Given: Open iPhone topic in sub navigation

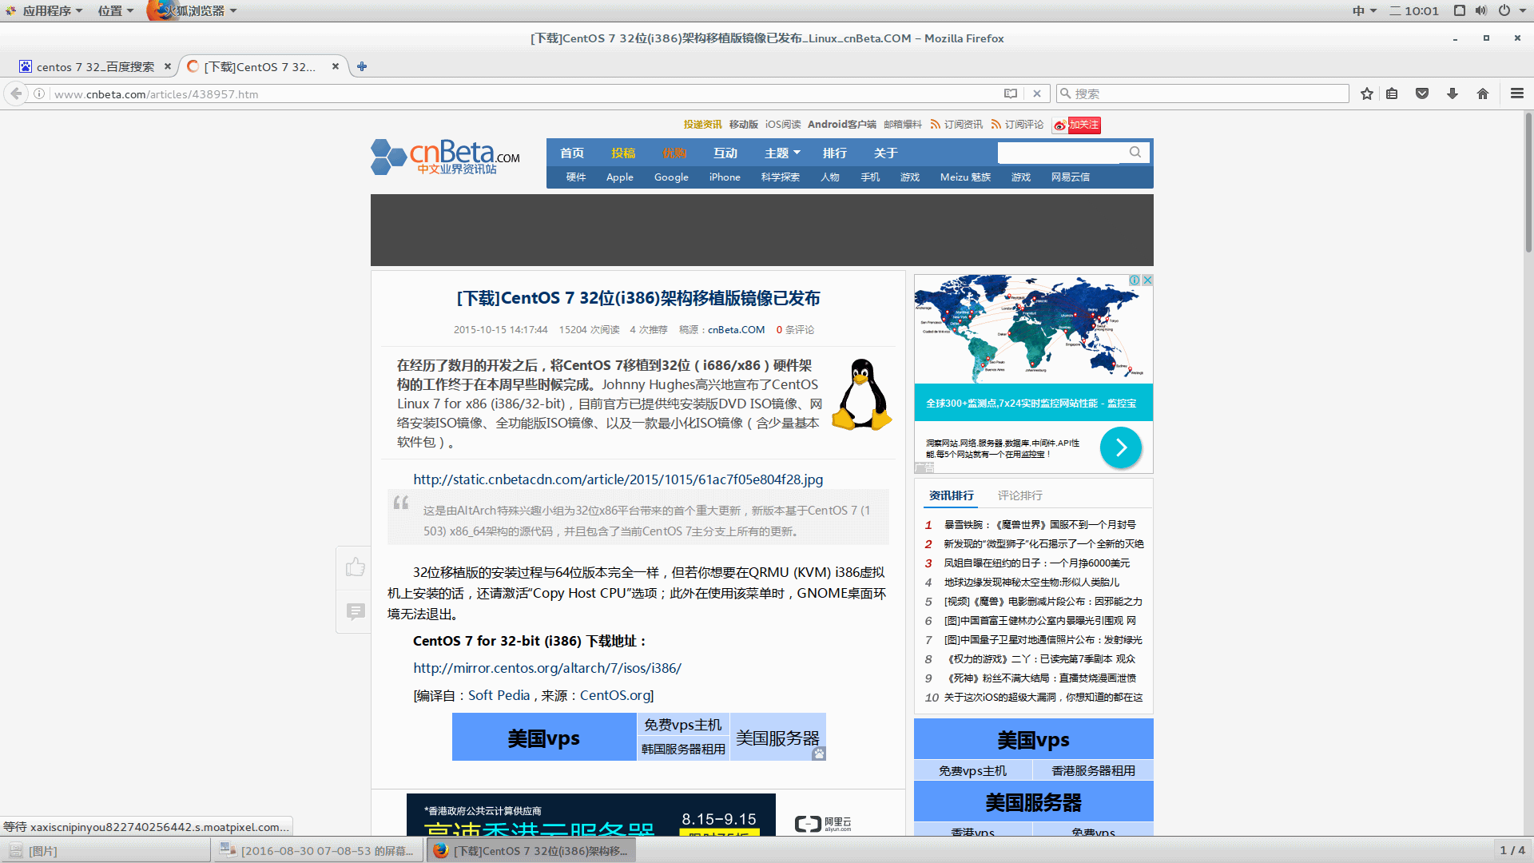Looking at the screenshot, I should point(725,177).
